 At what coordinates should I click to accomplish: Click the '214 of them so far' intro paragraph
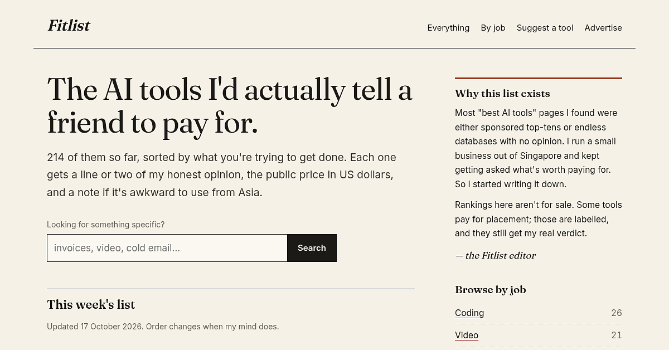(x=222, y=175)
